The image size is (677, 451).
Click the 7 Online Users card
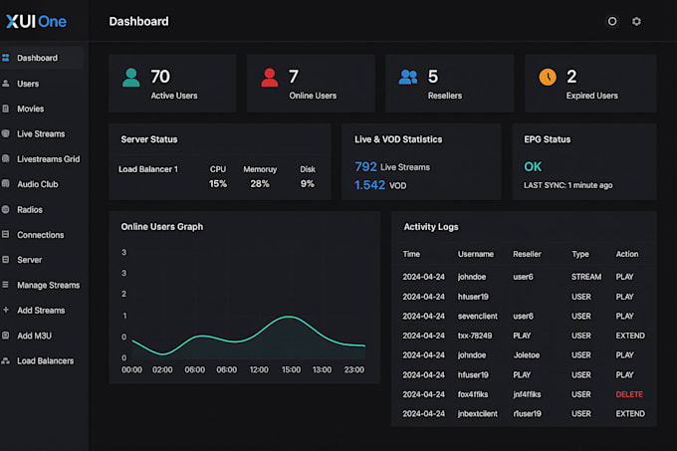[x=311, y=84]
